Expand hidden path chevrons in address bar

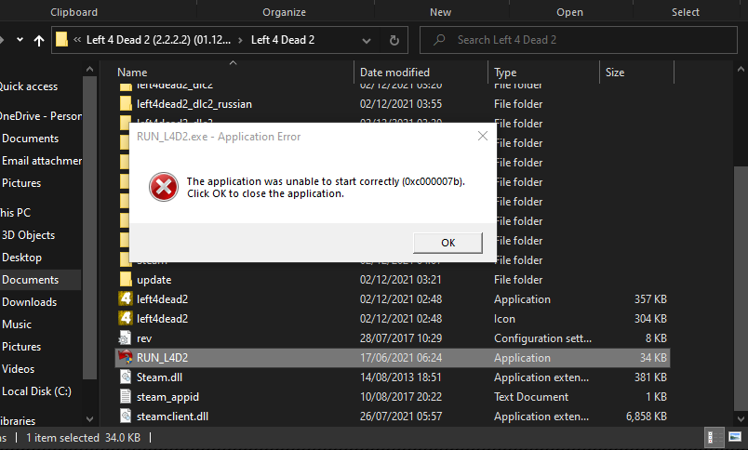(77, 40)
